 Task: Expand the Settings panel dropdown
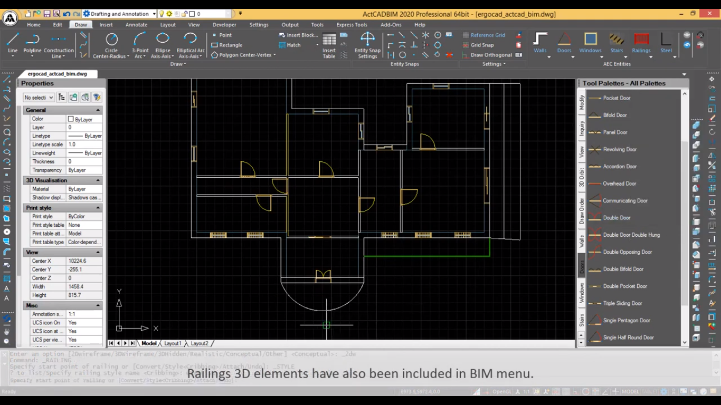[x=494, y=64]
